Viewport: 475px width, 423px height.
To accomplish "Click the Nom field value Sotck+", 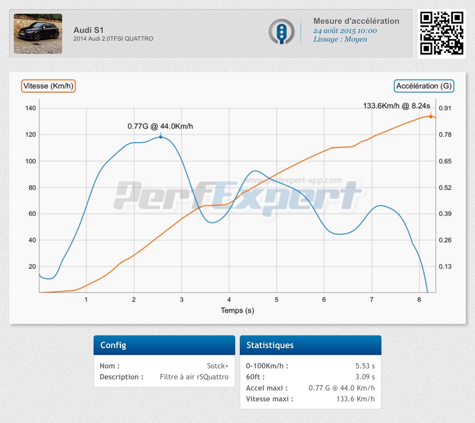I will [217, 366].
